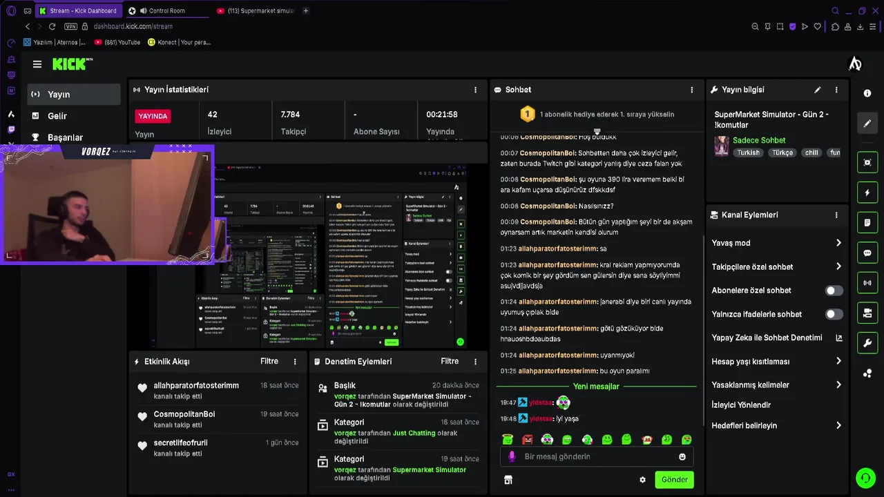Click Sadece Sohbet category link
The image size is (884, 497).
click(x=759, y=140)
